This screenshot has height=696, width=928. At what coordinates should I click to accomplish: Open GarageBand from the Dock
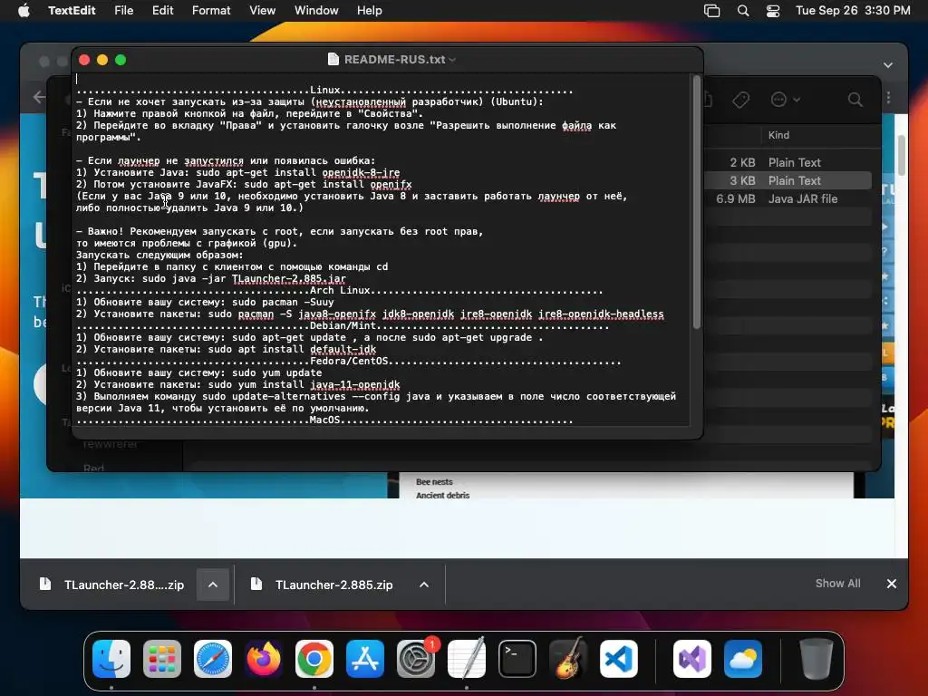568,659
